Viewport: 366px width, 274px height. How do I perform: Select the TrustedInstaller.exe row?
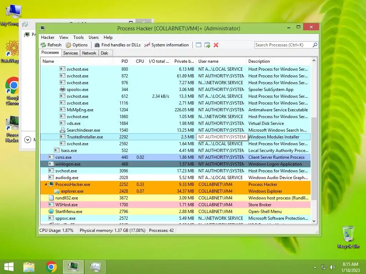coord(175,137)
